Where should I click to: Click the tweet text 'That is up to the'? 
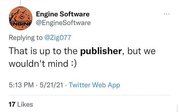pyautogui.click(x=43, y=51)
